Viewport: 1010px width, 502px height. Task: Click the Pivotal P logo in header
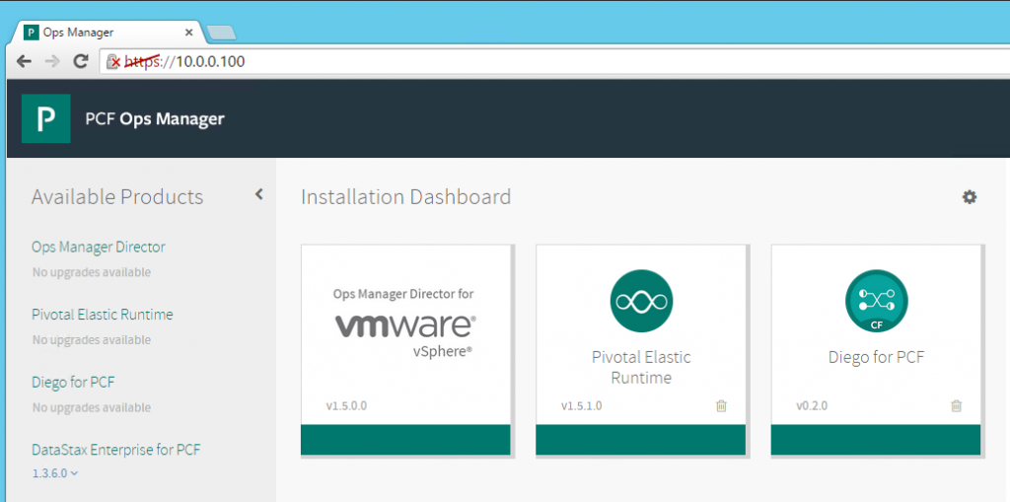point(45,118)
